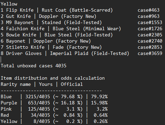Click the '125/4035' count
Screen dimensions: 165x125
[39, 109]
